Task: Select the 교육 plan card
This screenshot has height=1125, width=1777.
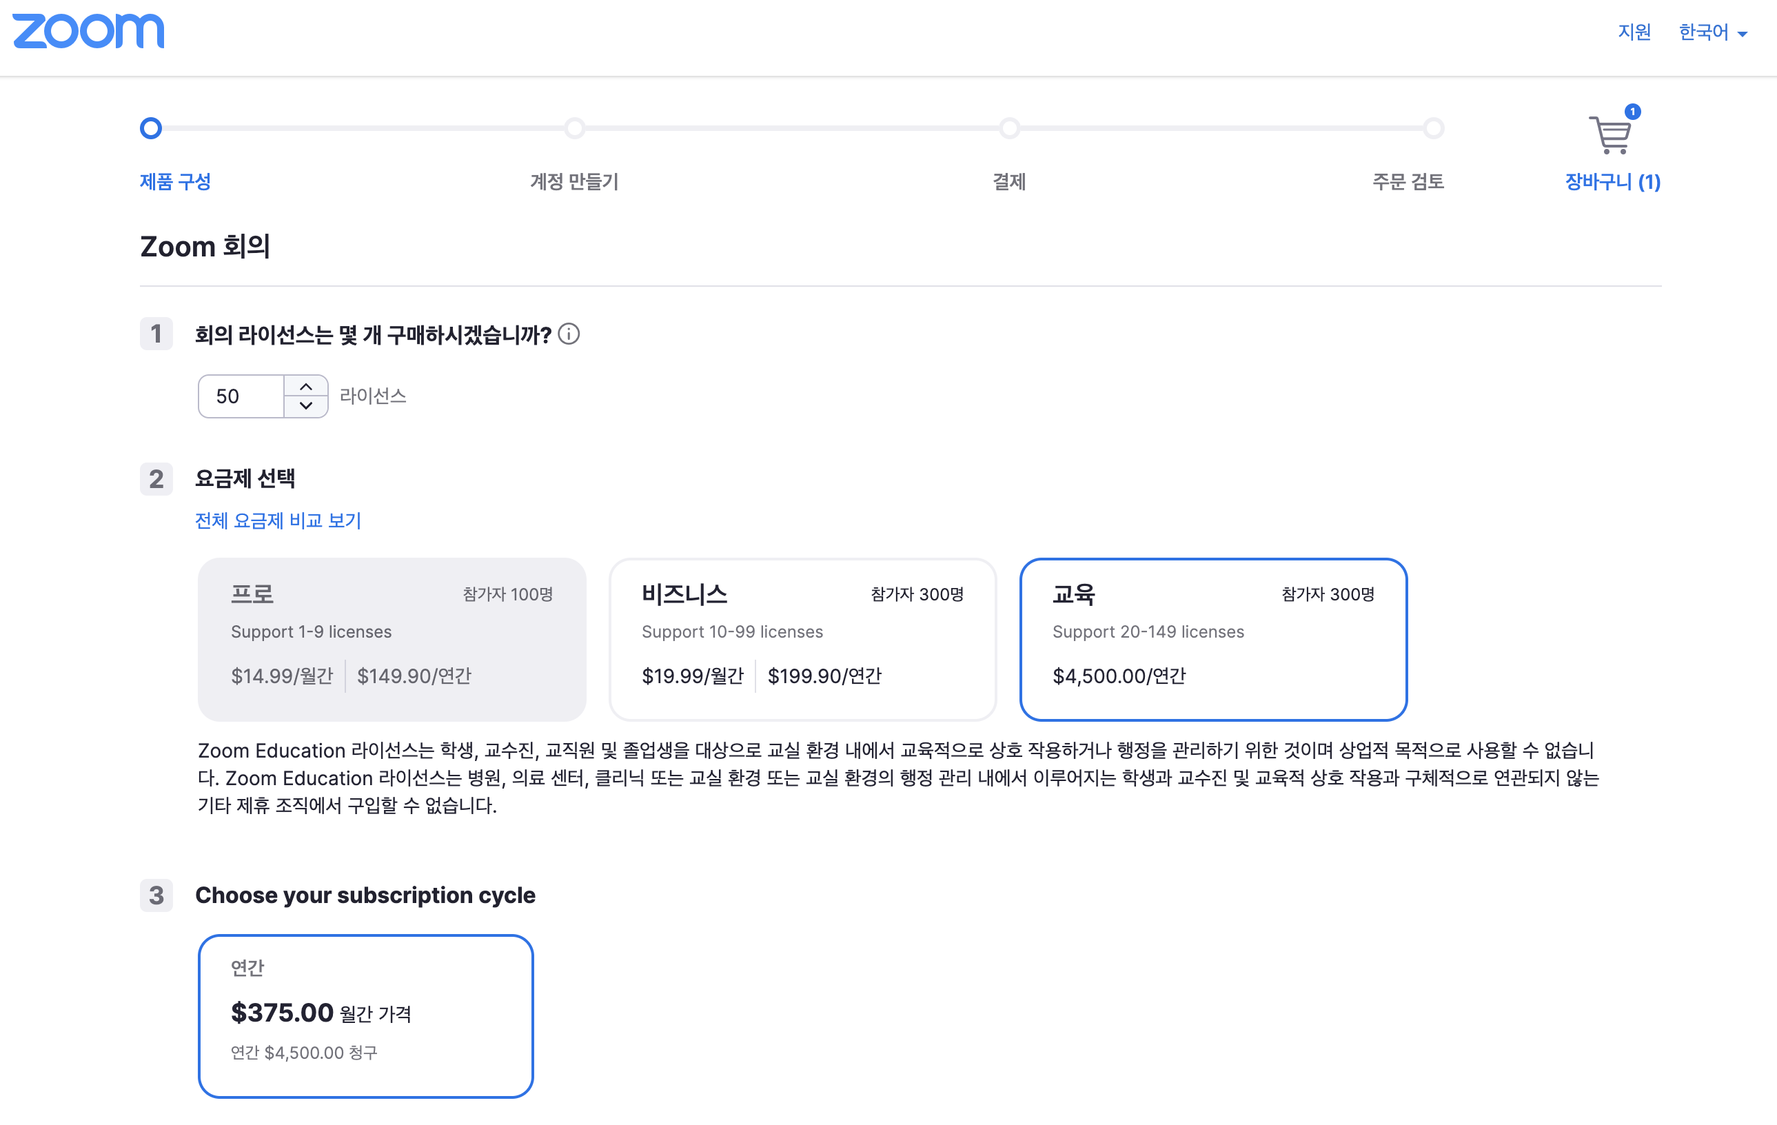Action: coord(1212,639)
